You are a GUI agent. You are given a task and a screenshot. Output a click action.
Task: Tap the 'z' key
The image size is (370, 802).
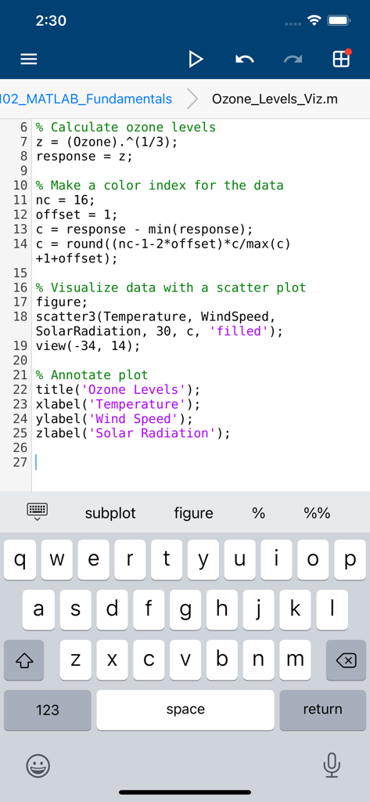(75, 659)
